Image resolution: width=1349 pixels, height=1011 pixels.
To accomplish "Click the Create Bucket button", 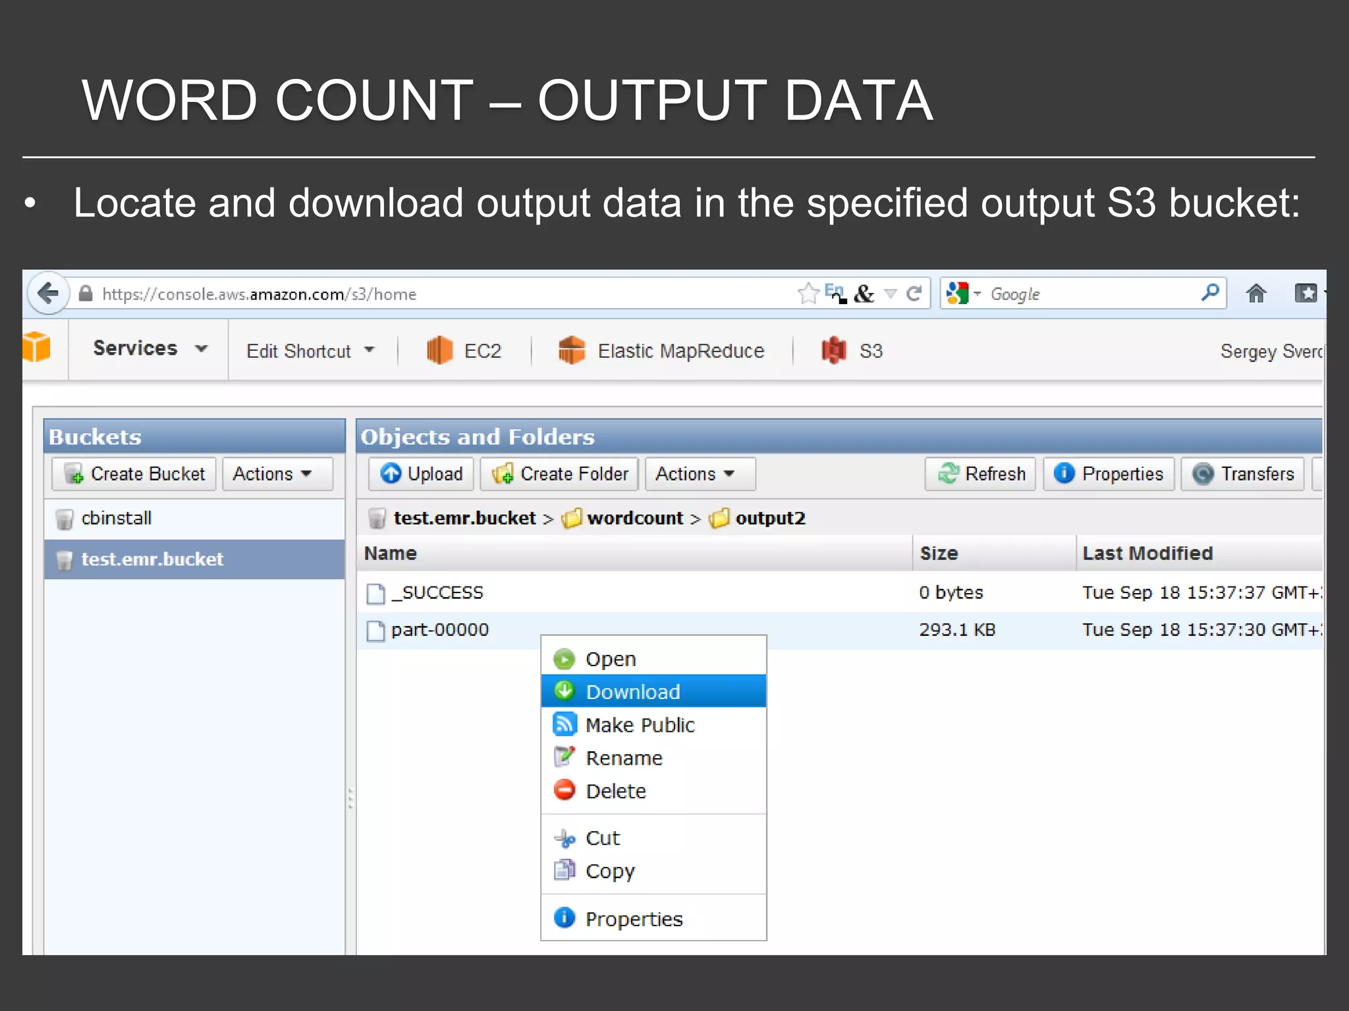I will [134, 474].
